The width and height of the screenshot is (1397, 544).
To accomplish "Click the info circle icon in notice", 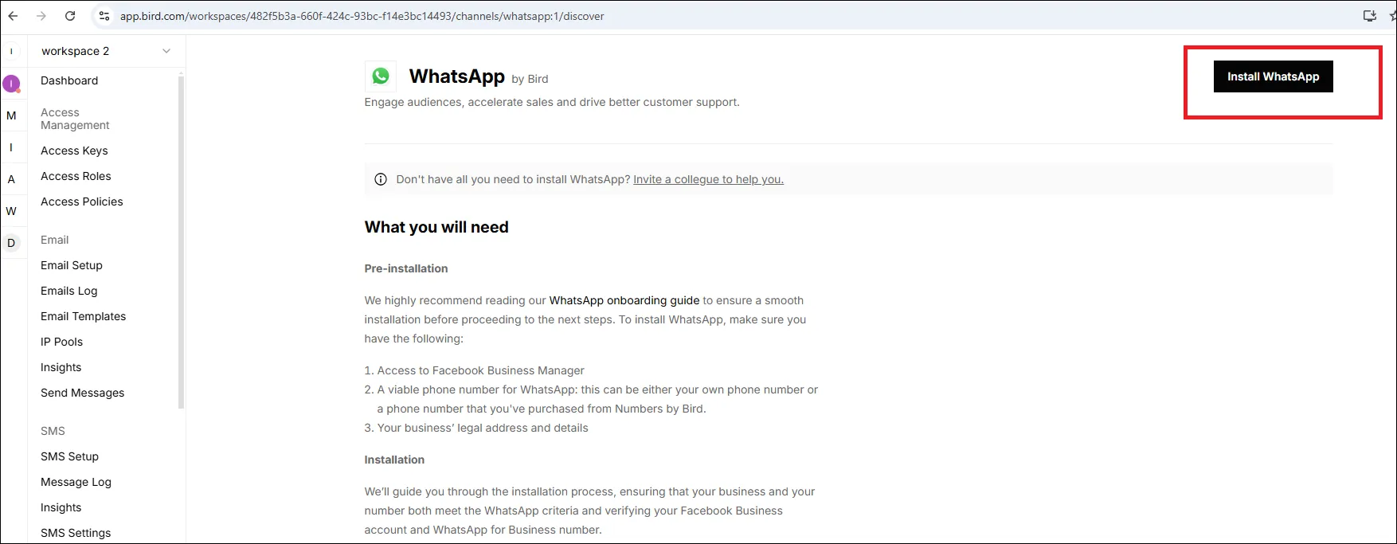I will (x=381, y=179).
